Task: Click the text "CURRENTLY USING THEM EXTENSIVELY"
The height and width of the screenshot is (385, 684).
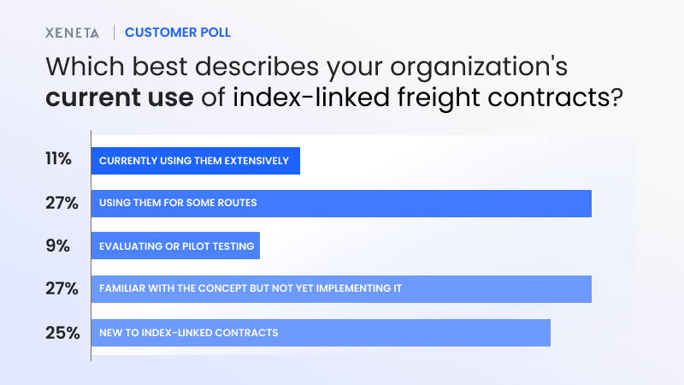Action: click(194, 161)
